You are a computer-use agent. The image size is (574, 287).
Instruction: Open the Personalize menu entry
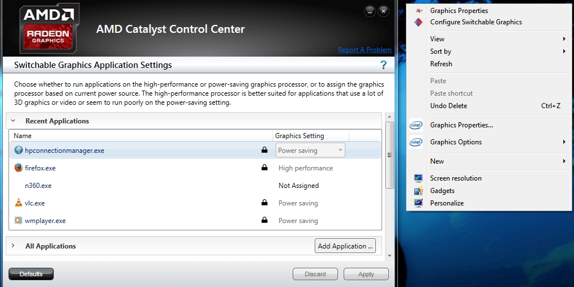point(447,203)
